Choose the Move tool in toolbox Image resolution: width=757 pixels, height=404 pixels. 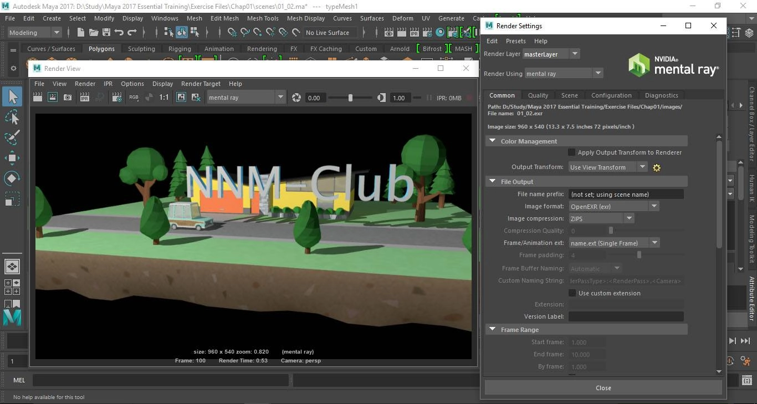(x=12, y=158)
